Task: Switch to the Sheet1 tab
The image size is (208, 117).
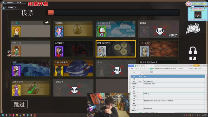Action: click(x=141, y=113)
